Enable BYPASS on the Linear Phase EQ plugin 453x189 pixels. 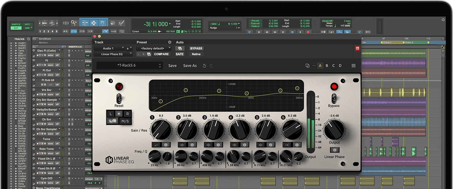click(196, 48)
